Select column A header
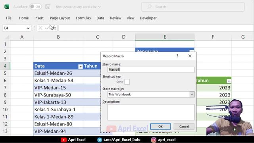 pyautogui.click(x=22, y=37)
